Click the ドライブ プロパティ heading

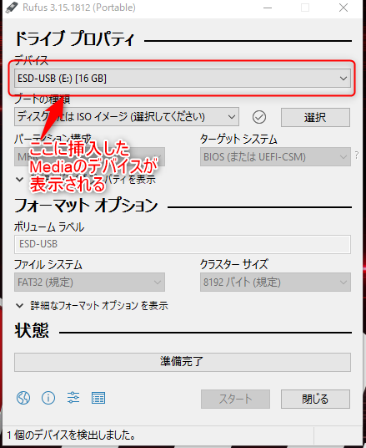click(74, 38)
